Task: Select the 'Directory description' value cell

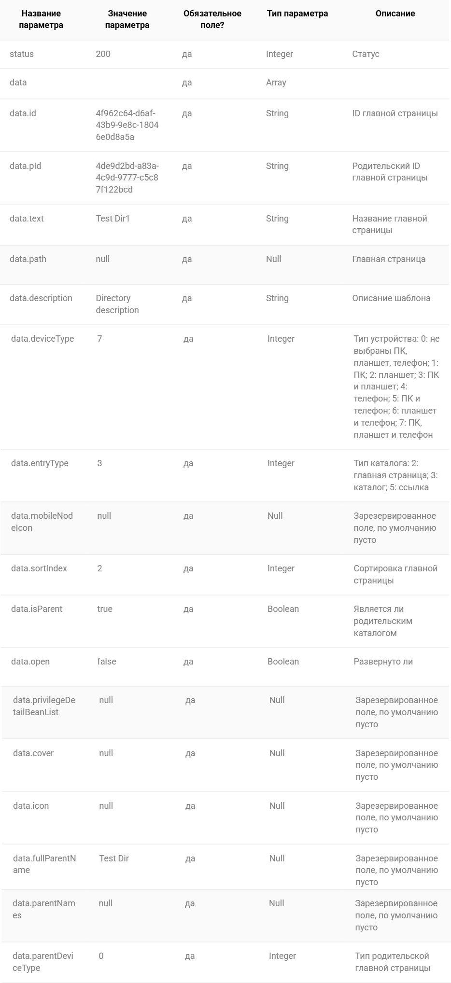Action: (x=117, y=304)
